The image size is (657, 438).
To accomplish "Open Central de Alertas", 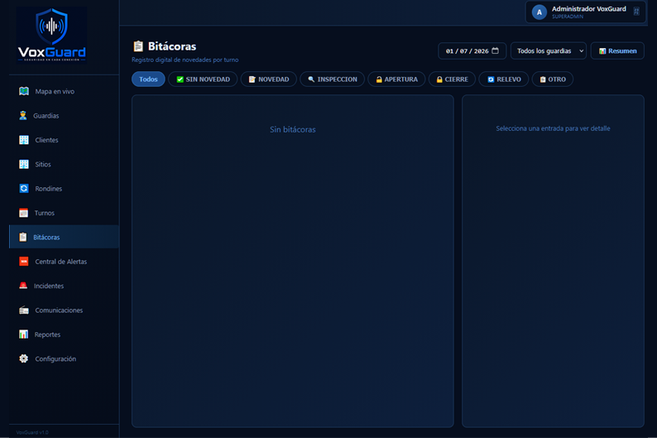I will (64, 261).
